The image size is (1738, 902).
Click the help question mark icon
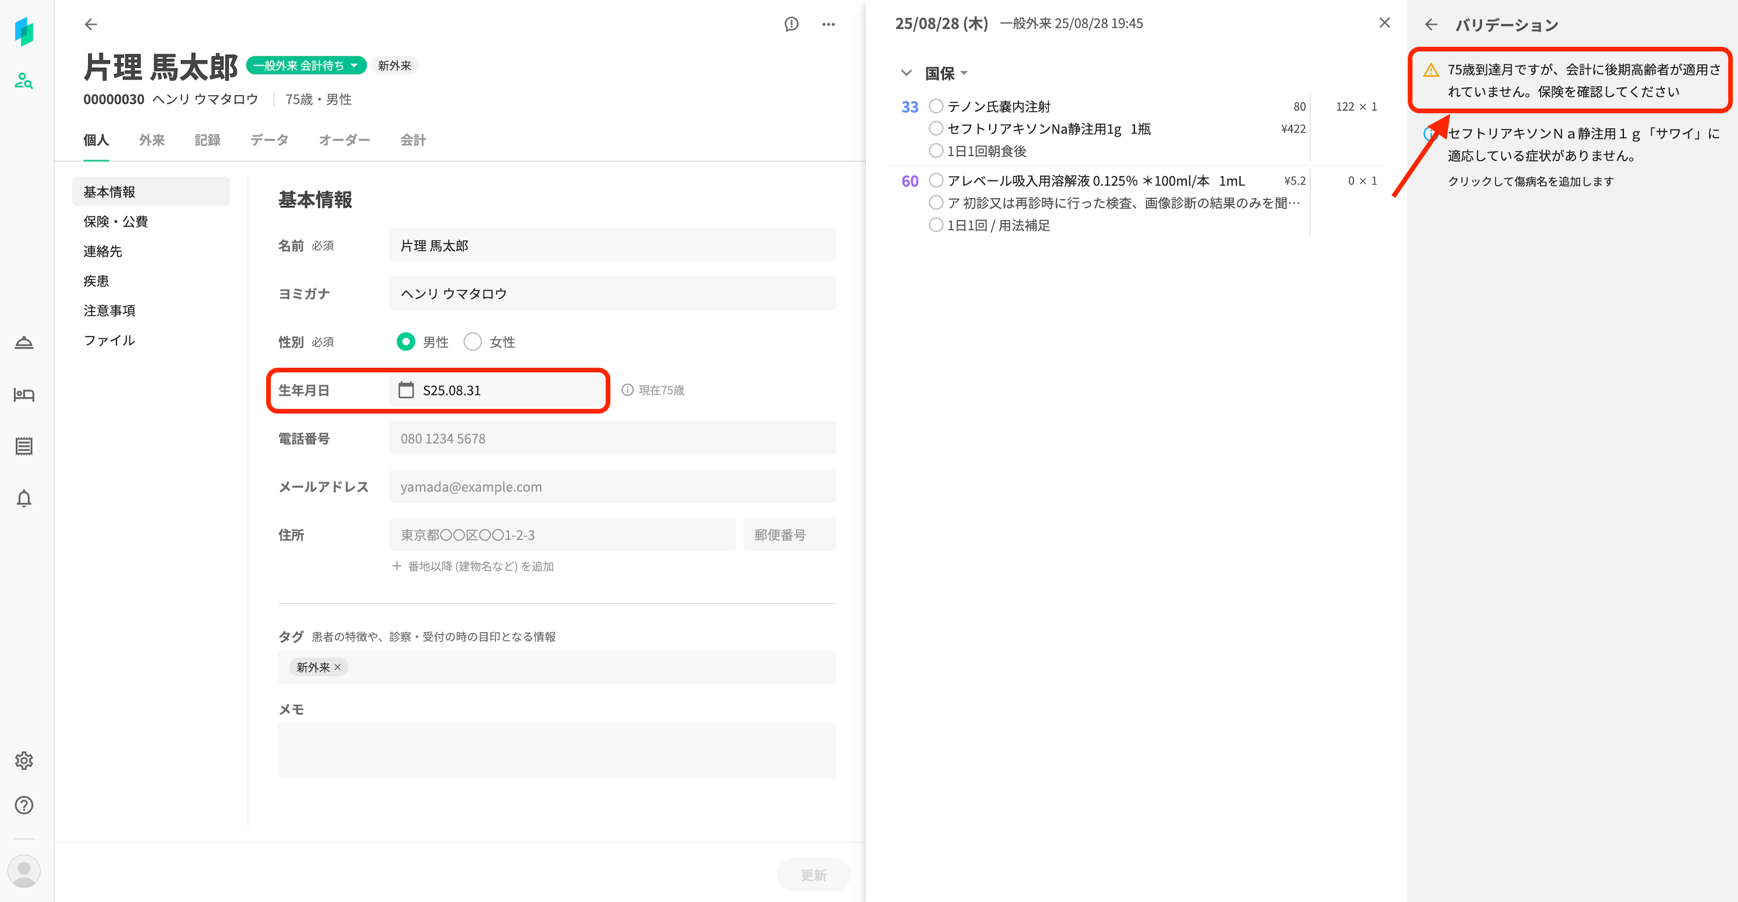(23, 805)
